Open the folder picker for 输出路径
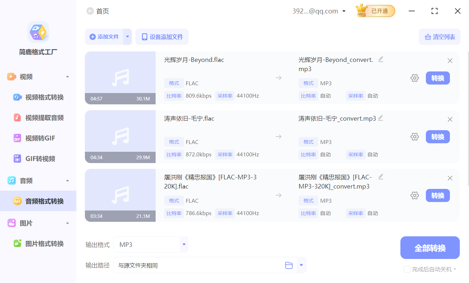This screenshot has width=469, height=283. [x=289, y=265]
